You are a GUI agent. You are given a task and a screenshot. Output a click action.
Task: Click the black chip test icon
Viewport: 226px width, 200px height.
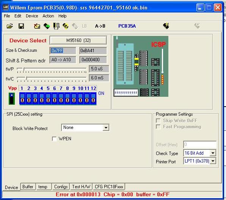click(x=166, y=26)
